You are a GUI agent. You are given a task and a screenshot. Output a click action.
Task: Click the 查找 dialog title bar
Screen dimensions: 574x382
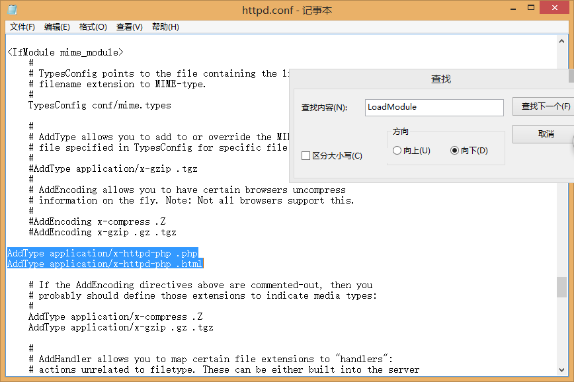[x=432, y=79]
